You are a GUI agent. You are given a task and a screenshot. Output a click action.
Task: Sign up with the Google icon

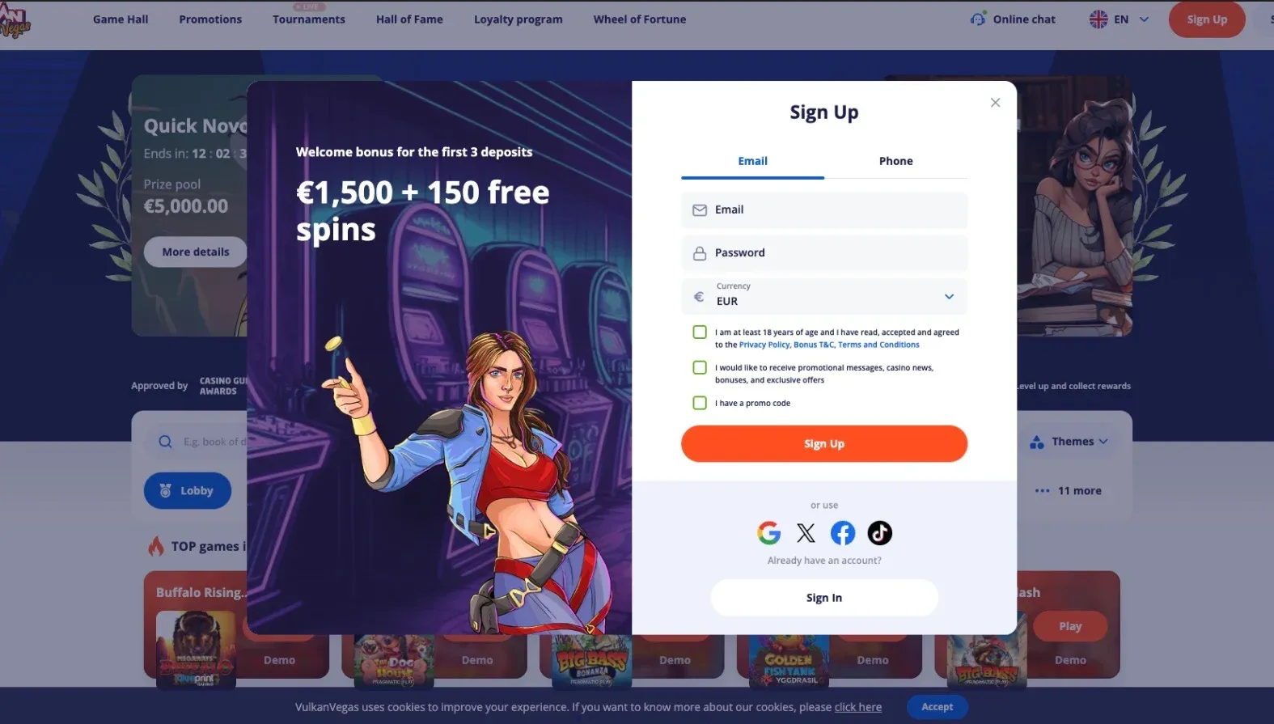768,533
